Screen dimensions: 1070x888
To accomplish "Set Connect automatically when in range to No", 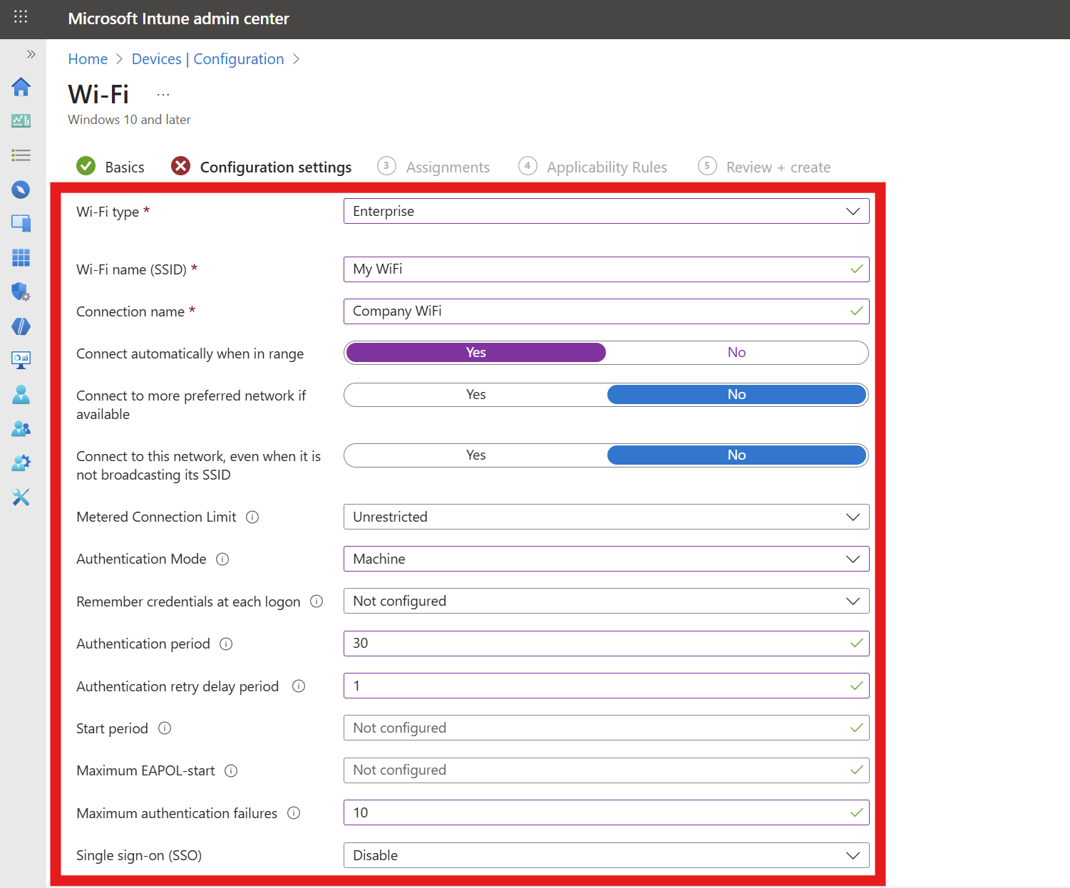I will coord(736,352).
